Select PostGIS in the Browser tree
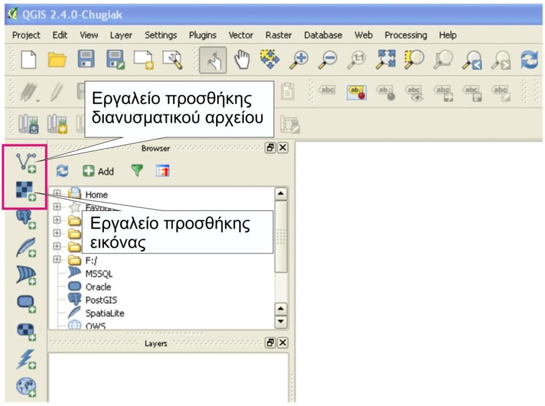Screen dimensions: 545x406 pyautogui.click(x=101, y=300)
